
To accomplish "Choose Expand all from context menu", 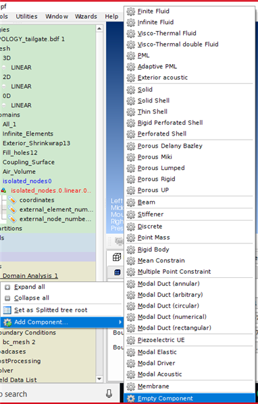I will (62, 287).
